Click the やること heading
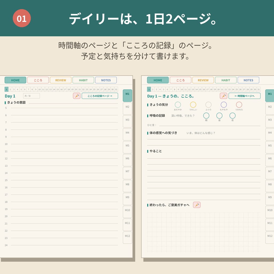This screenshot has height=274, width=274. (x=155, y=151)
